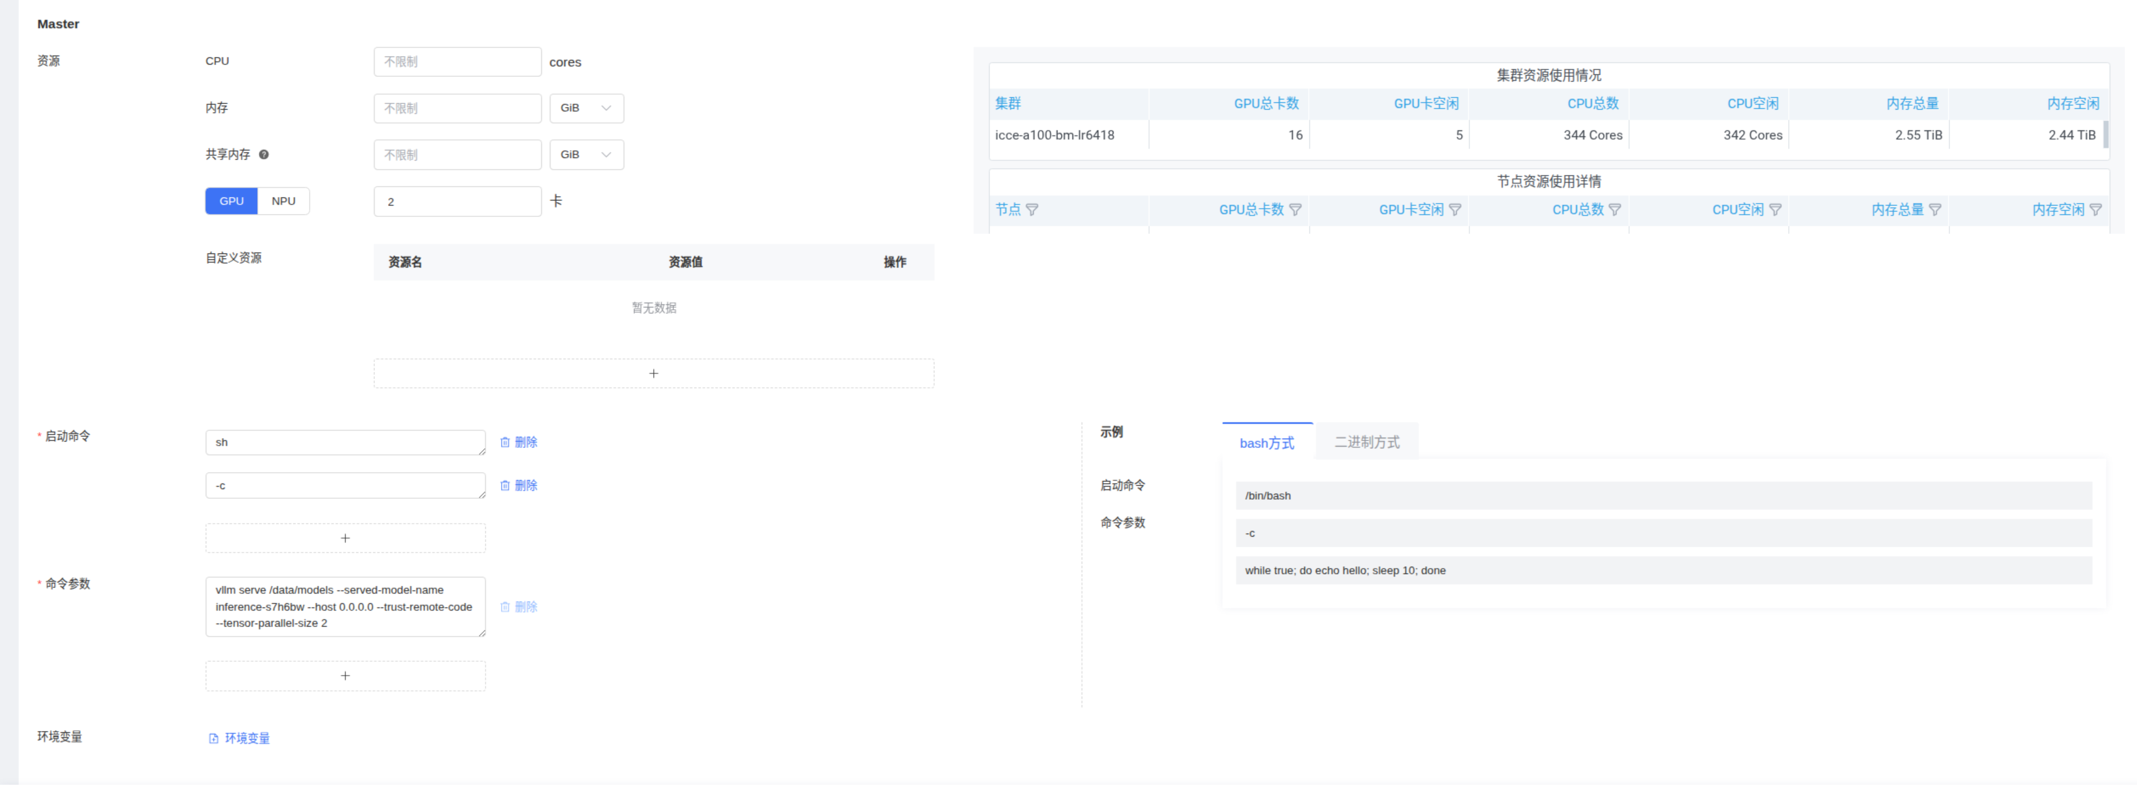Open the 共享内存 unit GiB dropdown
This screenshot has width=2137, height=785.
coord(586,154)
